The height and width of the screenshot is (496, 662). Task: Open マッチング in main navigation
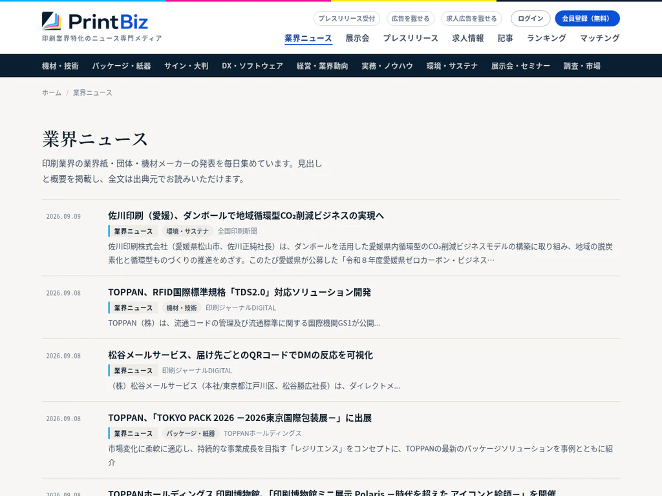pyautogui.click(x=599, y=38)
